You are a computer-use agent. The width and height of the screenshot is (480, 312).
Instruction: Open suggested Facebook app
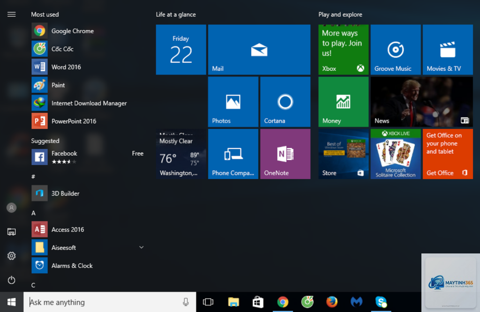87,157
